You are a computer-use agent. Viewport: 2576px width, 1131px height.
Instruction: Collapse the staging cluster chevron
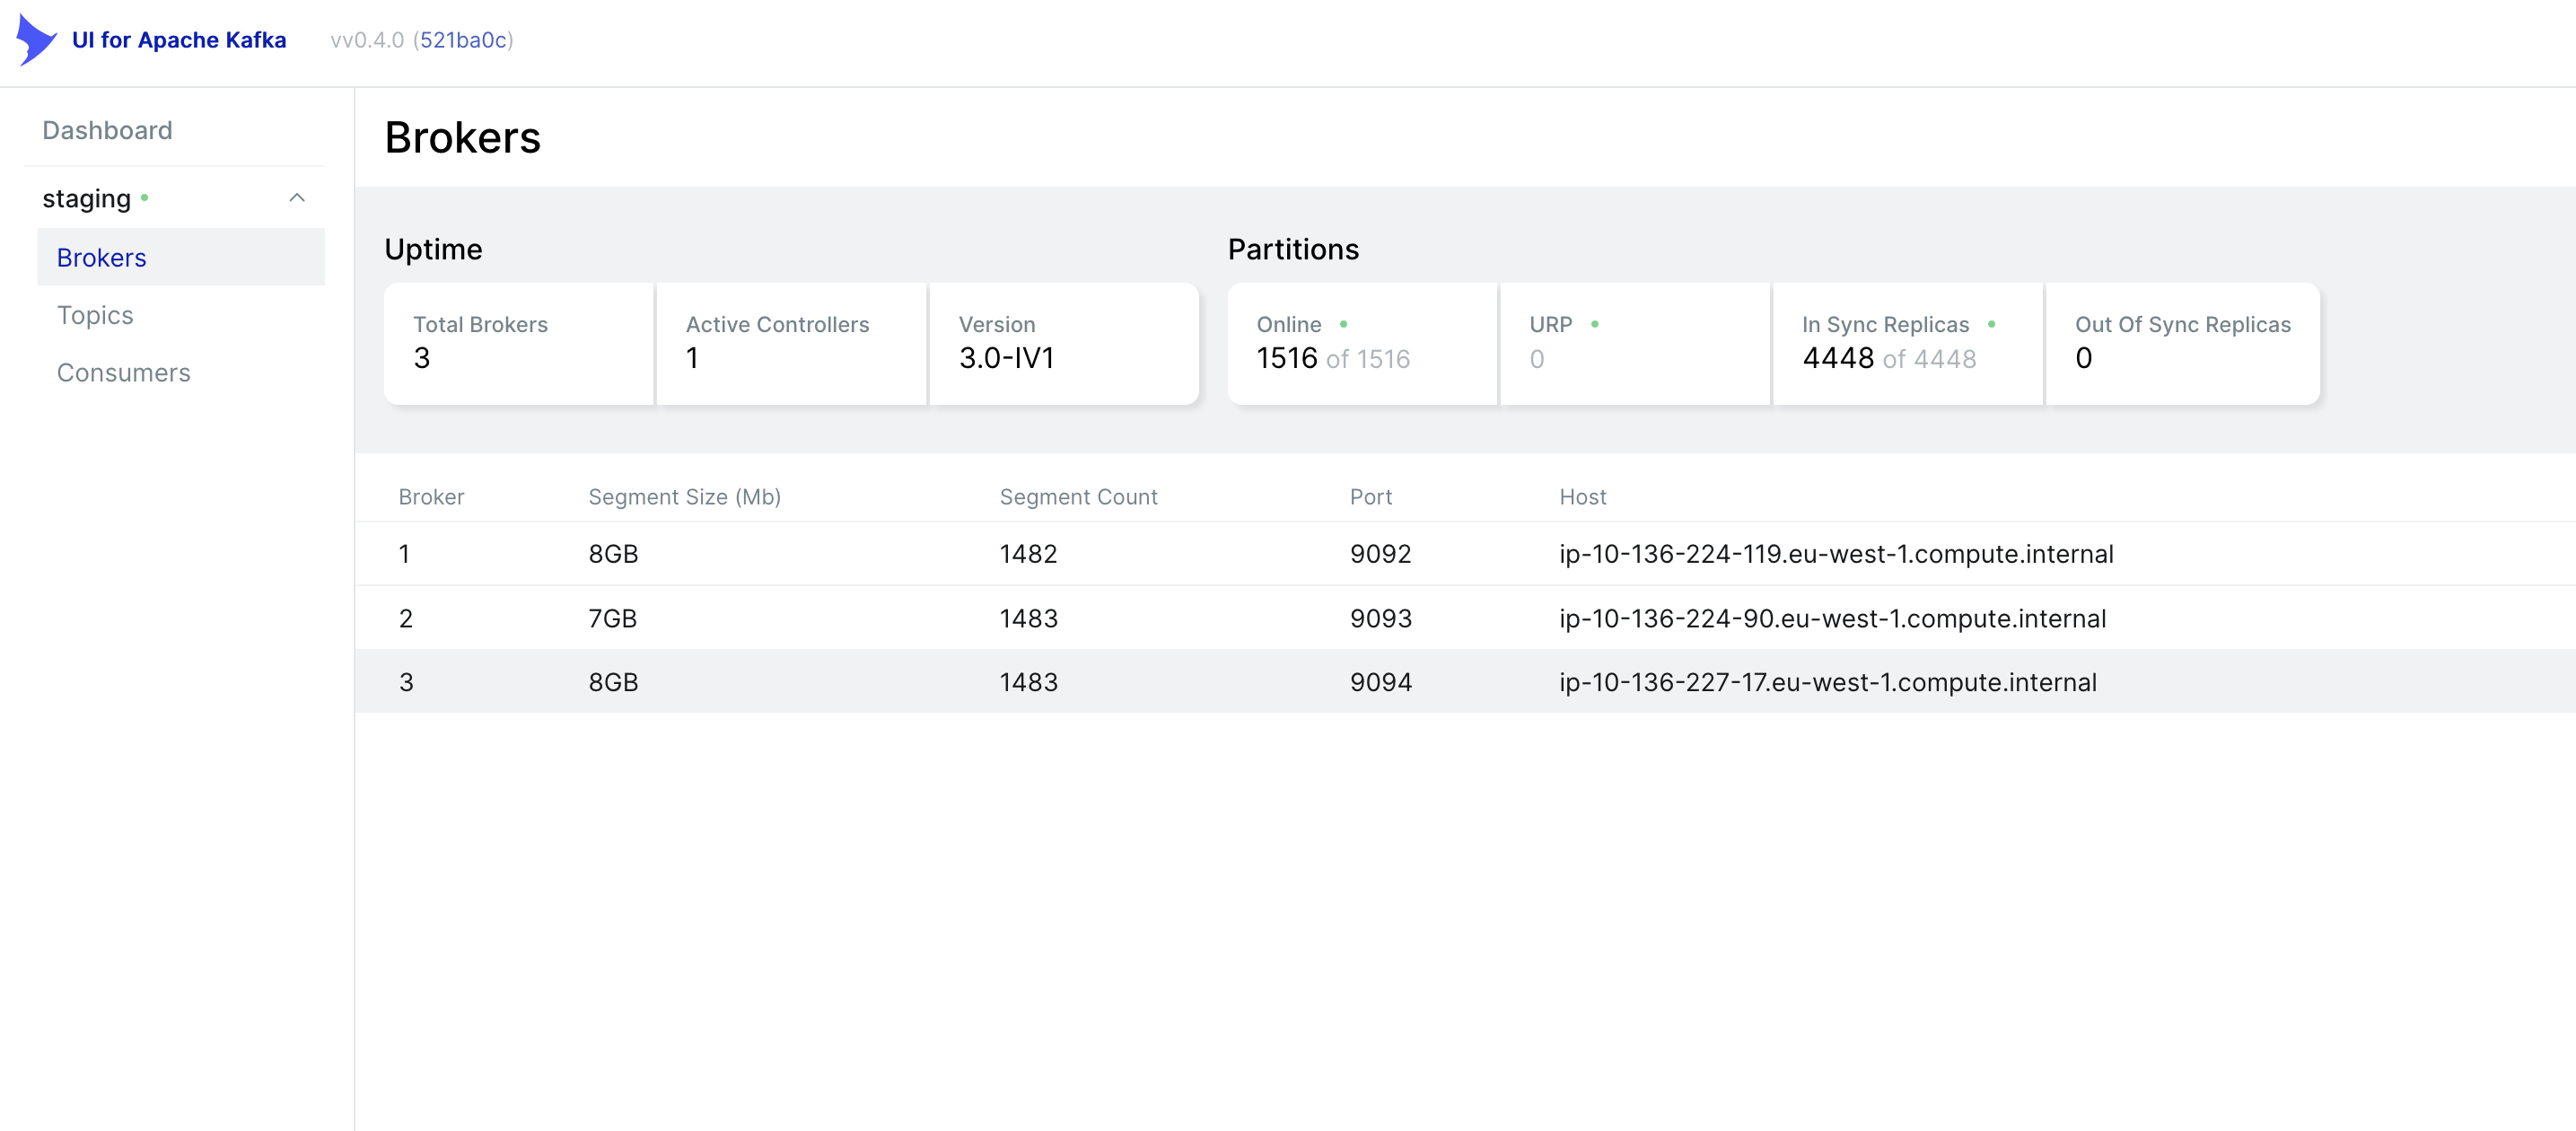point(297,198)
